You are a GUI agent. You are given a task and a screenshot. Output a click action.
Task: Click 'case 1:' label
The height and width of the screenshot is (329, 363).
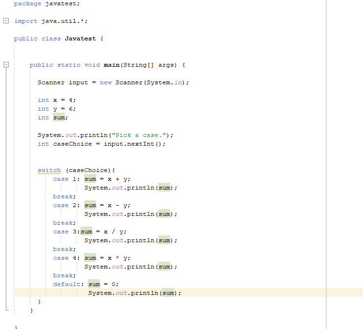[66, 179]
